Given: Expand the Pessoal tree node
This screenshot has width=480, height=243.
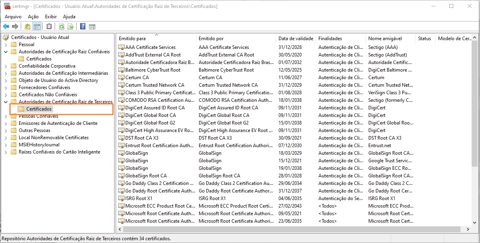Looking at the screenshot, I should pos(6,45).
